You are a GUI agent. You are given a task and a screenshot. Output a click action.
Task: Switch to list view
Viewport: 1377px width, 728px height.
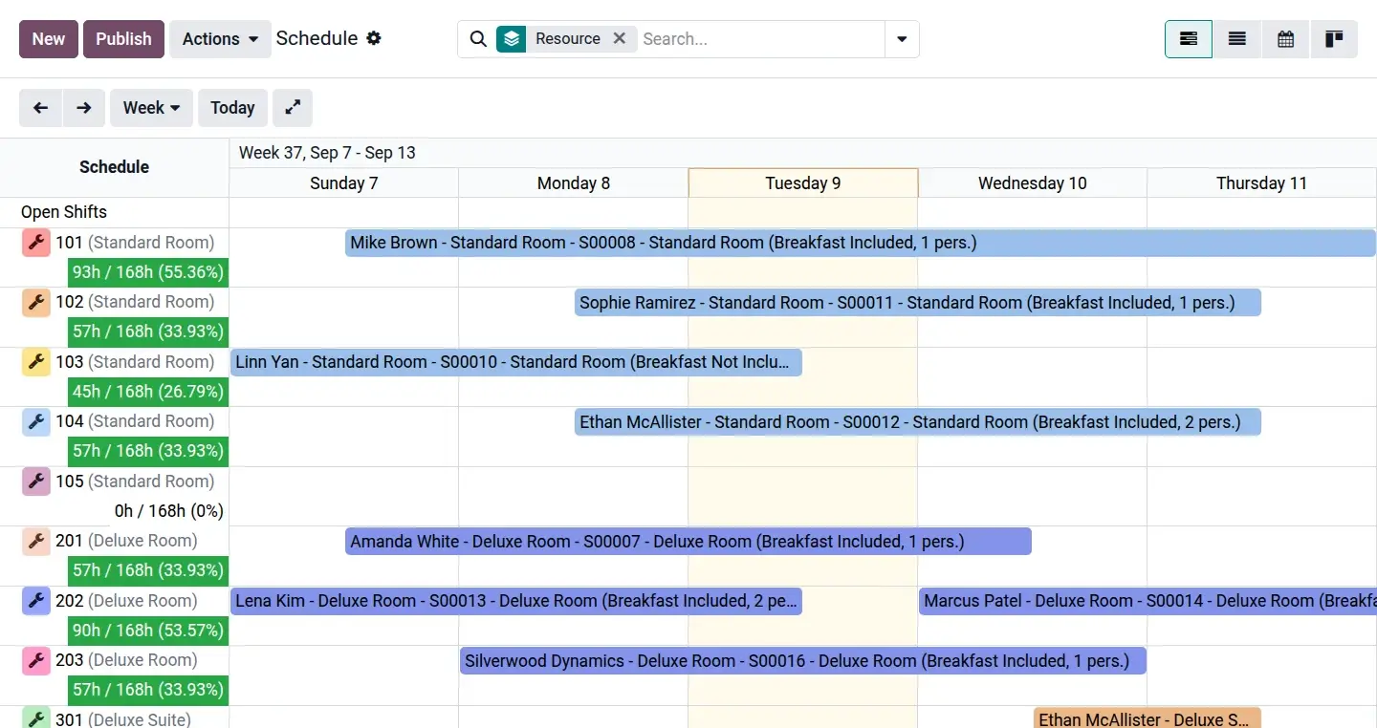coord(1237,39)
